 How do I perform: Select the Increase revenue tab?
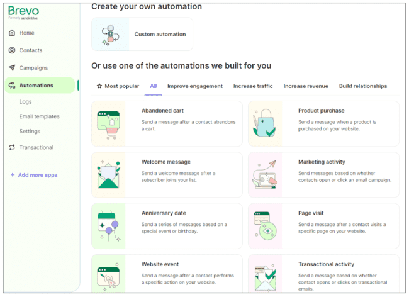[x=306, y=86]
